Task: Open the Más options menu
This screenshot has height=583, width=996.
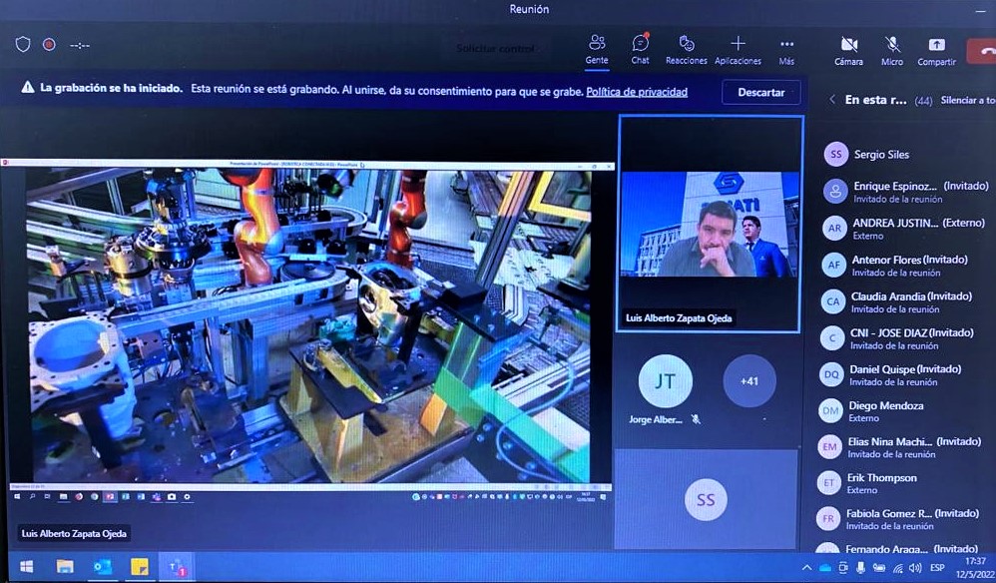Action: pyautogui.click(x=786, y=47)
